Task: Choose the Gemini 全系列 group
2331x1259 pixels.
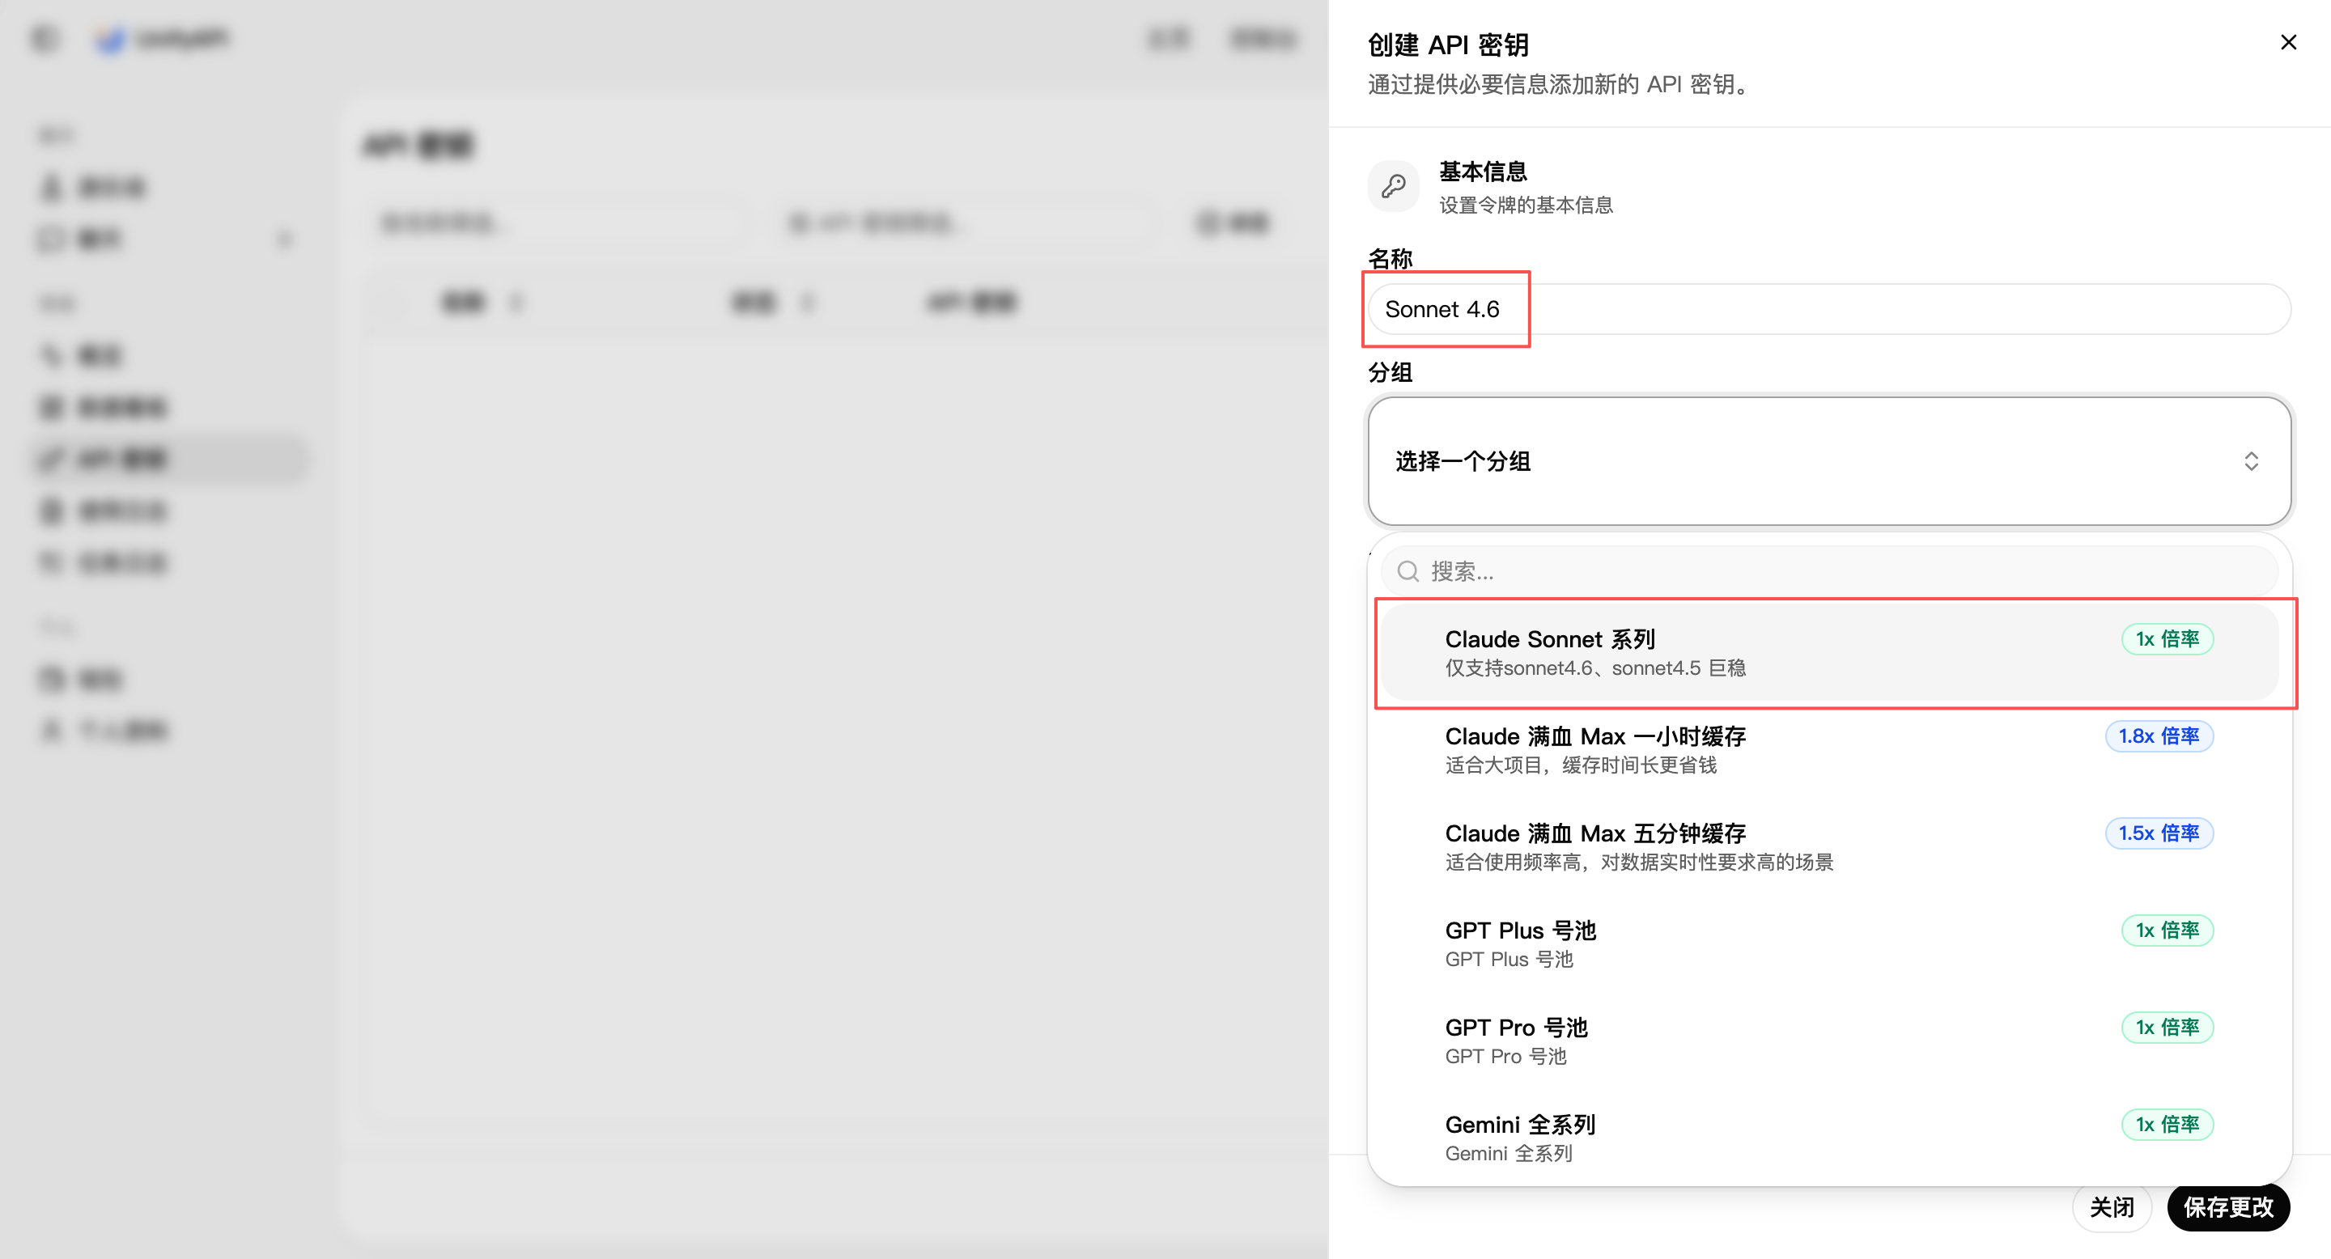Action: pos(1829,1138)
